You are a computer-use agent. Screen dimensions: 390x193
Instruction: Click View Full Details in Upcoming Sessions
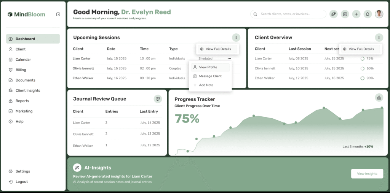click(218, 49)
